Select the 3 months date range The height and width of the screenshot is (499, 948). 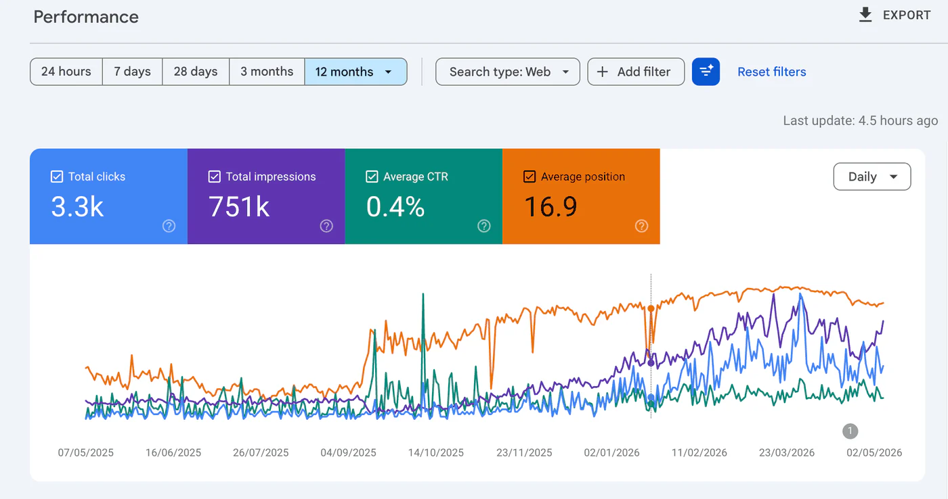click(x=267, y=72)
